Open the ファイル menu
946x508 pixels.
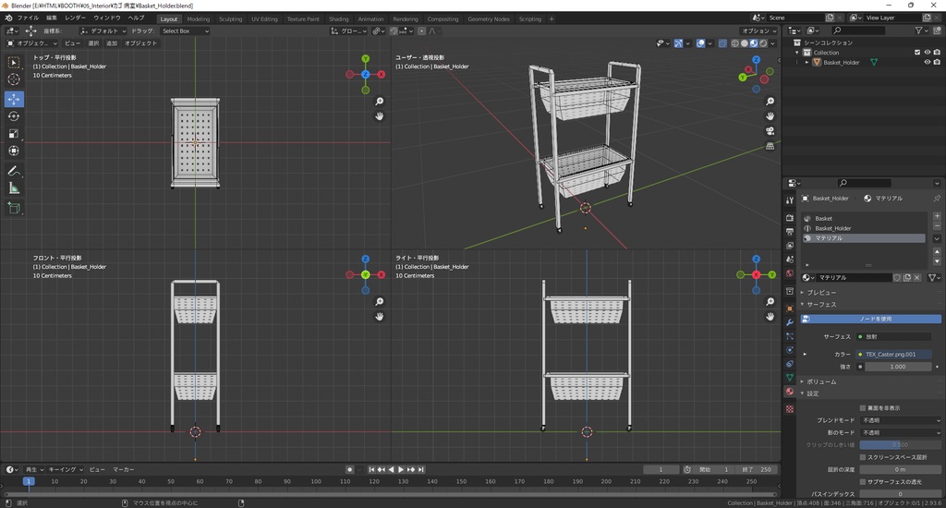(x=28, y=18)
